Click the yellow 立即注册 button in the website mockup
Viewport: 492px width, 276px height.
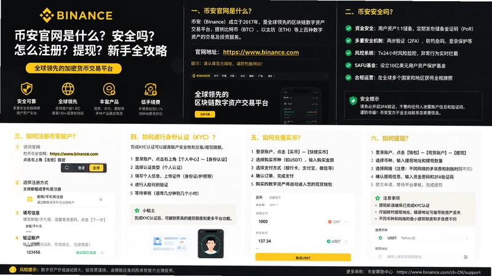pyautogui.click(x=205, y=114)
